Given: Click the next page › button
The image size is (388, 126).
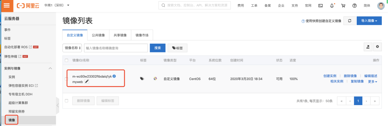Looking at the screenshot, I should (367, 101).
